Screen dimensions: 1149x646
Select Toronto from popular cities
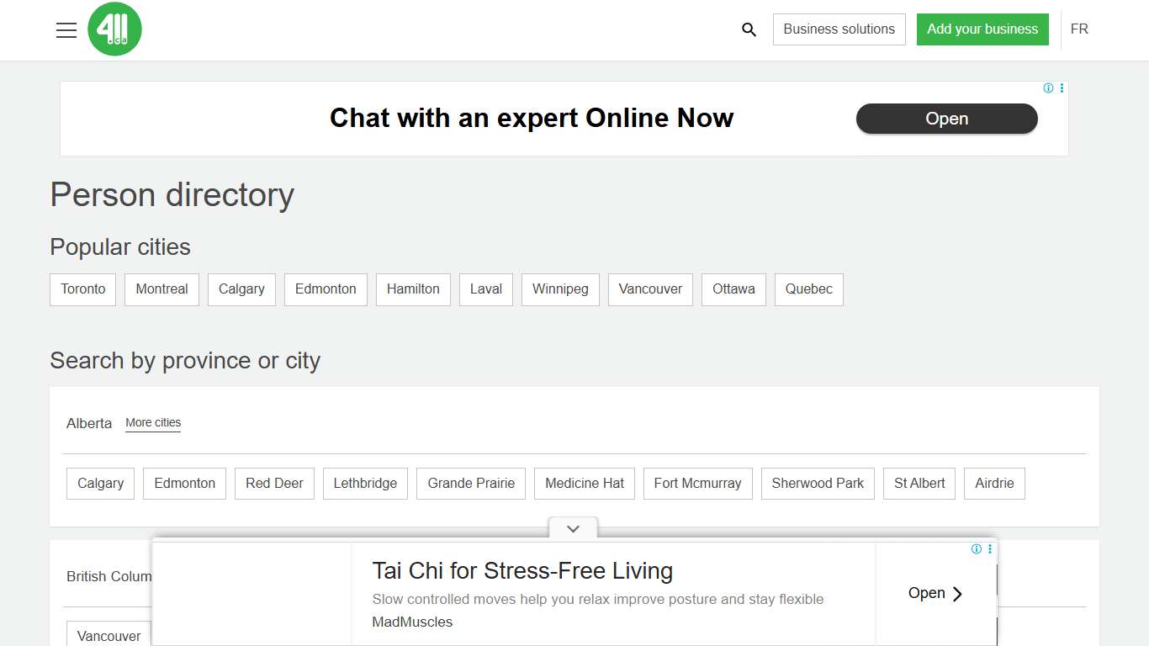[x=83, y=289]
